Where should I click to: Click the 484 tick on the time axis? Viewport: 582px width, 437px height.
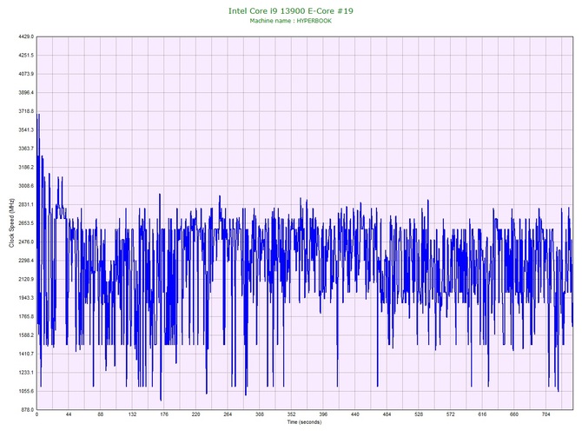pyautogui.click(x=387, y=414)
